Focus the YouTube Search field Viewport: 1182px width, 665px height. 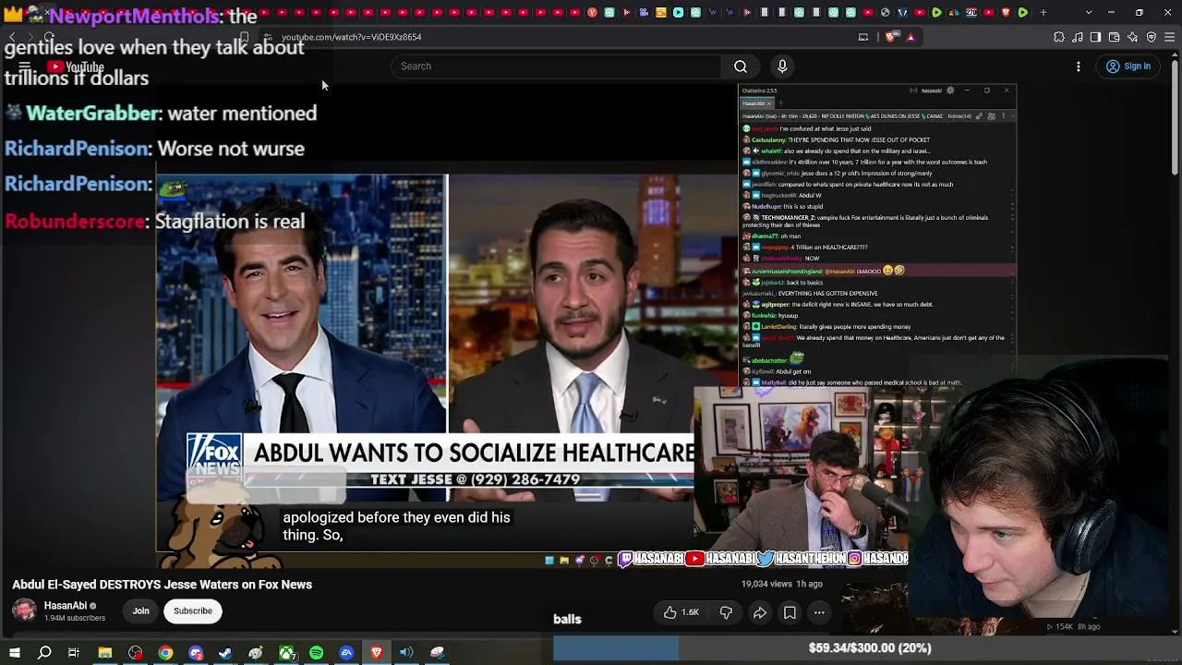point(556,66)
